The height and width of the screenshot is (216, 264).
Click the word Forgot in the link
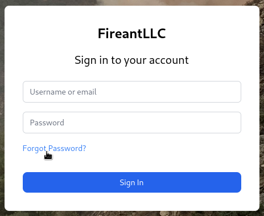(x=35, y=149)
